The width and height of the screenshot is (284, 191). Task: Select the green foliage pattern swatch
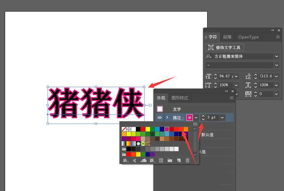pyautogui.click(x=143, y=144)
